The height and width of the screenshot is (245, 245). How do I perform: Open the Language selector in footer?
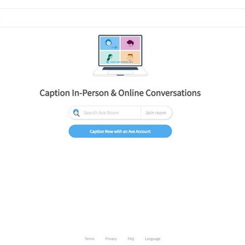152,239
